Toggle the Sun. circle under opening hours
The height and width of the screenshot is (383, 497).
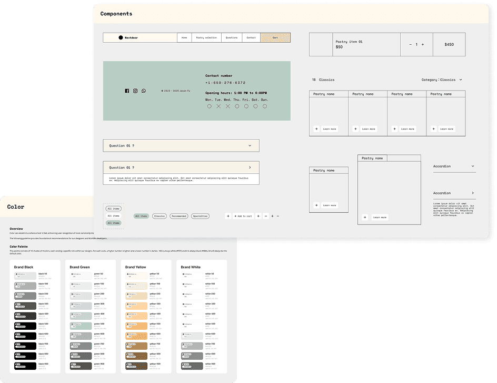point(265,106)
